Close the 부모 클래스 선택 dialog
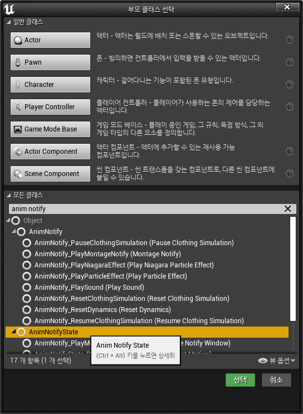The width and height of the screenshot is (303, 414). coord(287,7)
